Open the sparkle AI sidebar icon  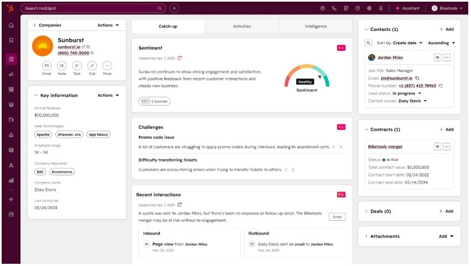point(11,199)
